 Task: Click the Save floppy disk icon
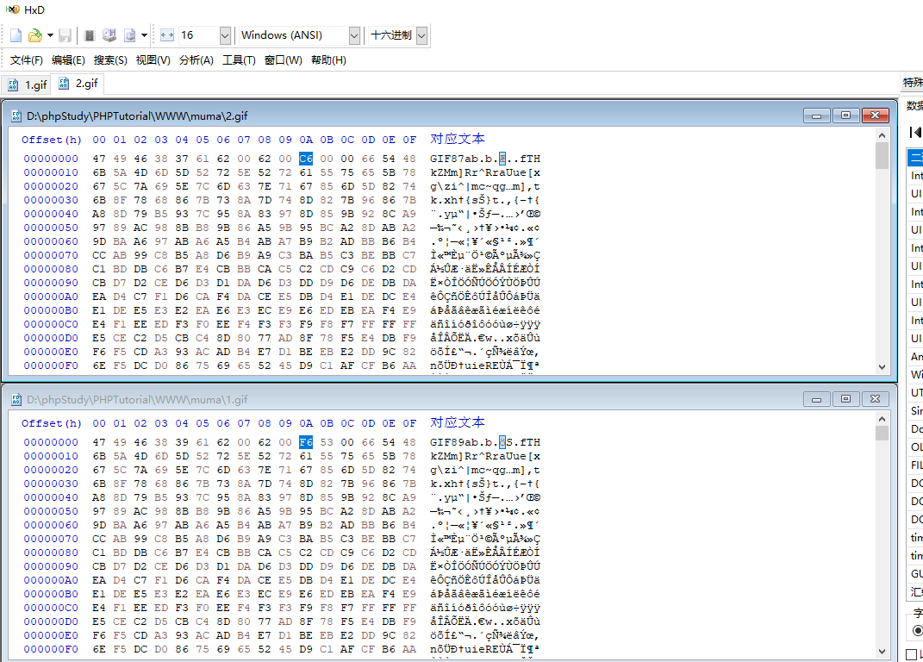click(65, 35)
